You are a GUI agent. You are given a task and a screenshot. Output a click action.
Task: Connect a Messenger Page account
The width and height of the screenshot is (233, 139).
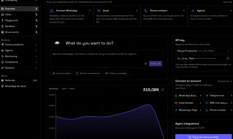(188, 110)
